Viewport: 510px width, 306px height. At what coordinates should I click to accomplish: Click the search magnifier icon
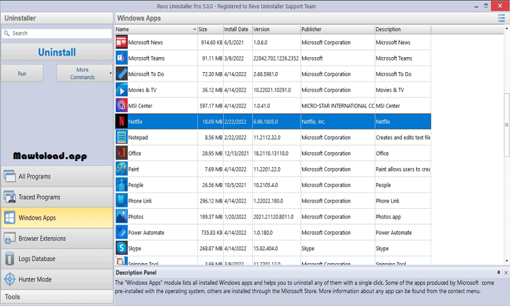[7, 33]
